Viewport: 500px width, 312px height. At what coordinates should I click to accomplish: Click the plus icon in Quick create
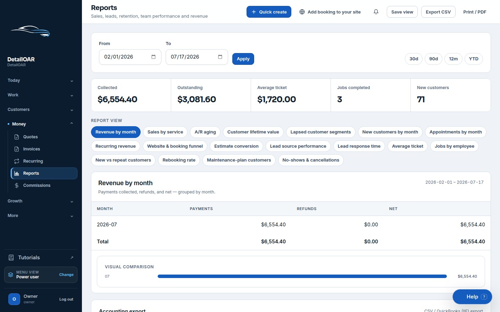254,12
